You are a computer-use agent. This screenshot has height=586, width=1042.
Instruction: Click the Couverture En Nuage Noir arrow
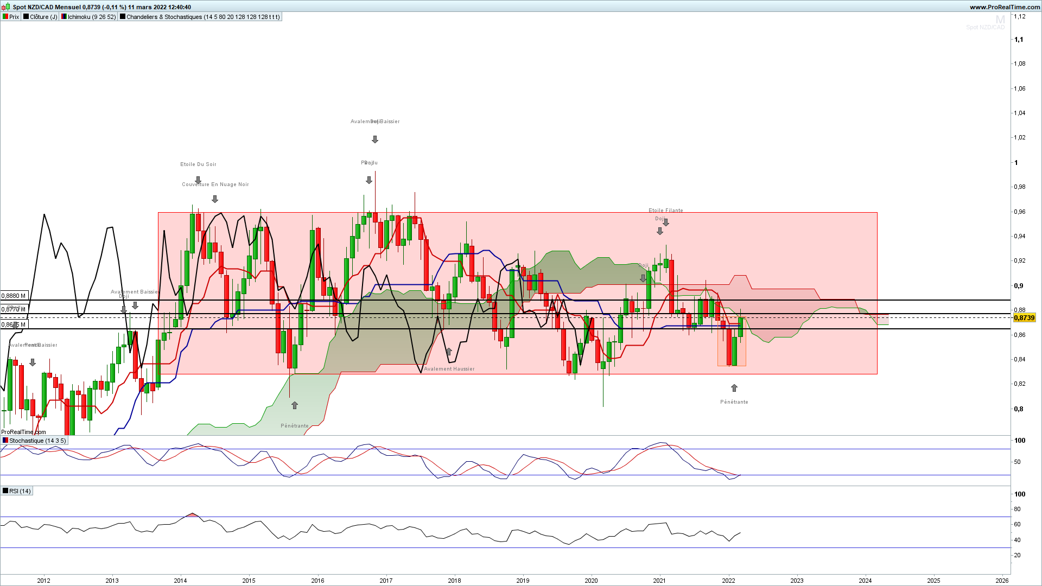point(215,199)
